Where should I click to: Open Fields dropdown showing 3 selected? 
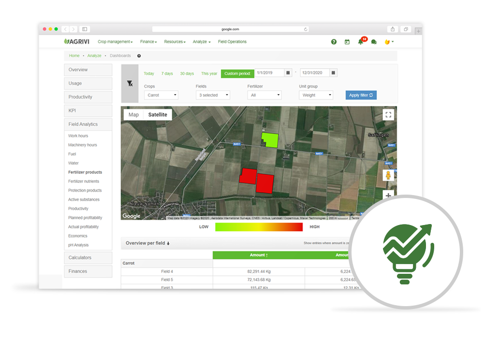213,95
